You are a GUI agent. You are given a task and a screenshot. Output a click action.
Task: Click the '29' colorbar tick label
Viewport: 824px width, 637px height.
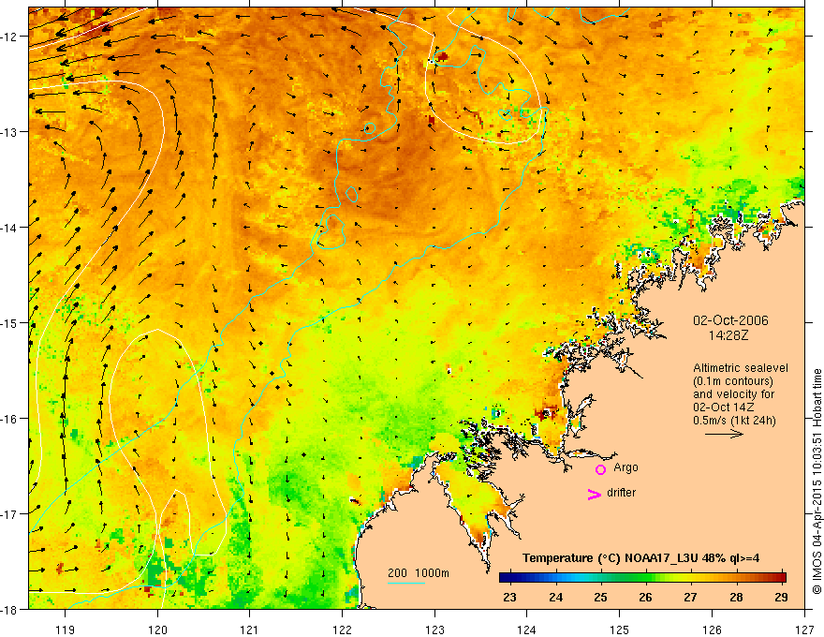[782, 598]
